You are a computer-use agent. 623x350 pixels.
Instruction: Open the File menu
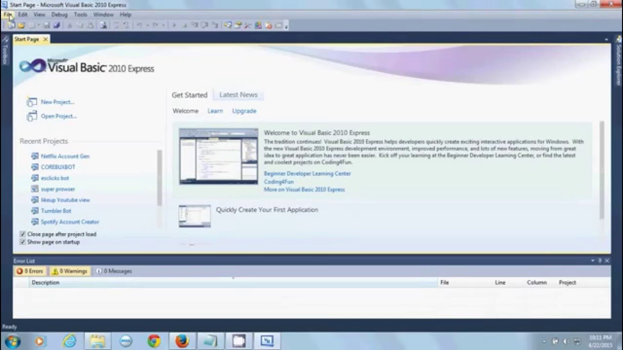click(x=8, y=15)
